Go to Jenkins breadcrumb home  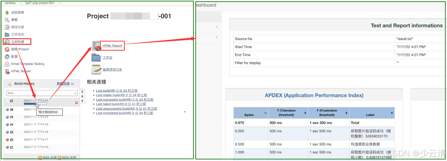click(10, 3)
